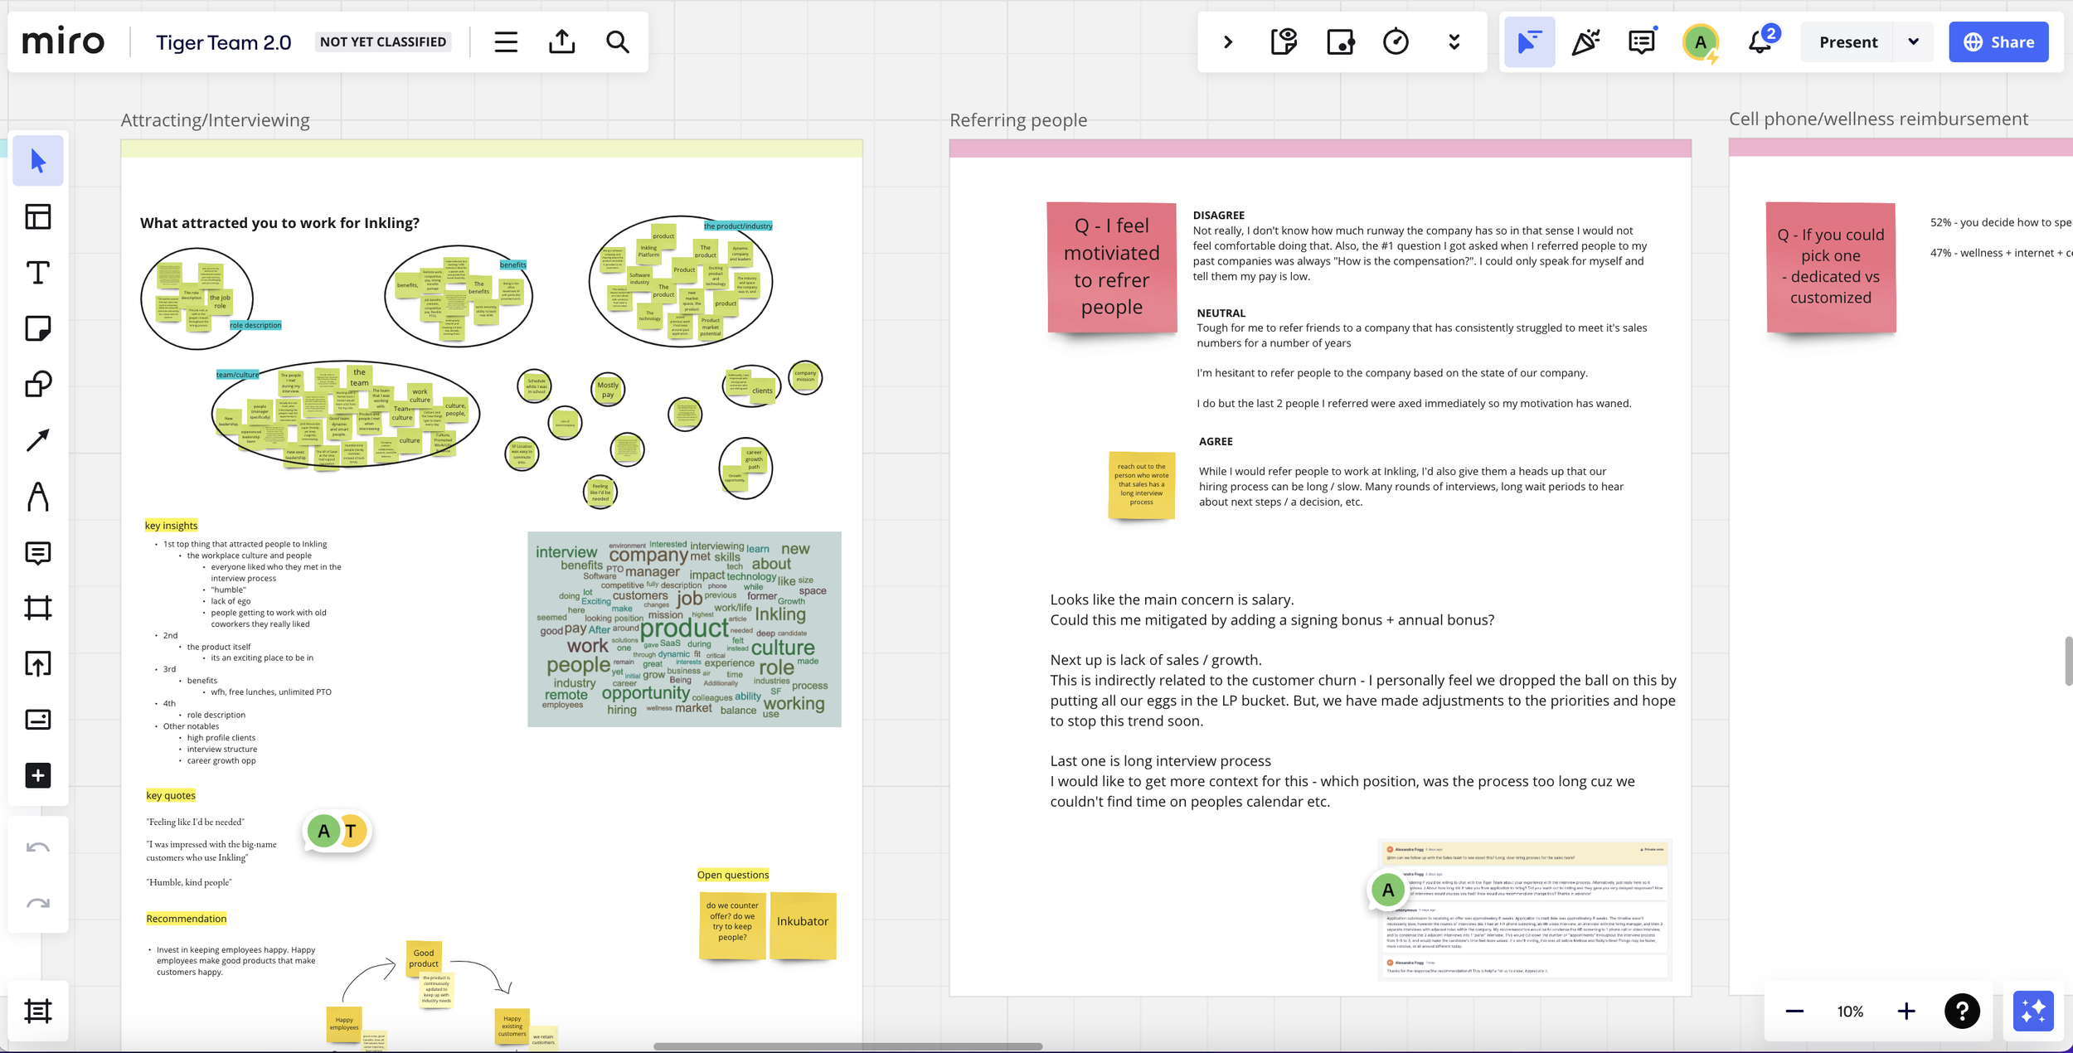The width and height of the screenshot is (2073, 1053).
Task: Select the connection line arrow tool
Action: point(38,440)
